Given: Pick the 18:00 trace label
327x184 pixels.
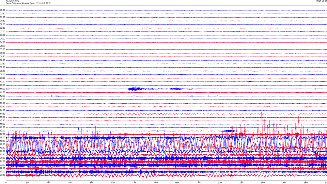Looking at the screenshot, I should click(x=2, y=137).
